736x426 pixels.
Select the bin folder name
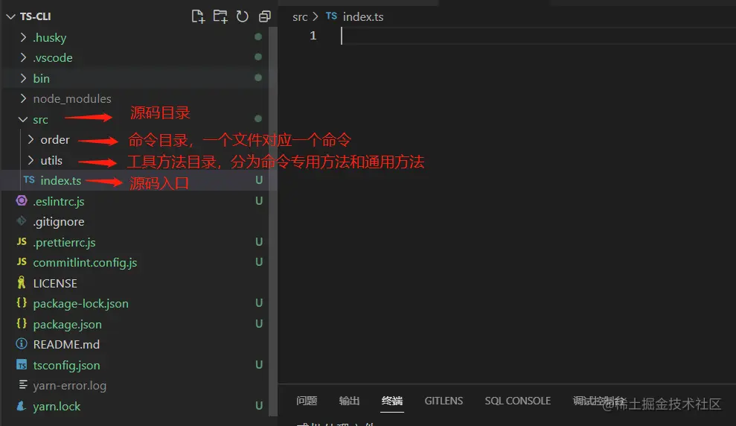click(42, 78)
